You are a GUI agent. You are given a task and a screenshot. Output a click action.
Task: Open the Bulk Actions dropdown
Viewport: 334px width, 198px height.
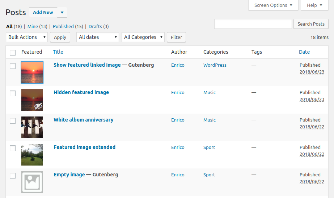[27, 37]
